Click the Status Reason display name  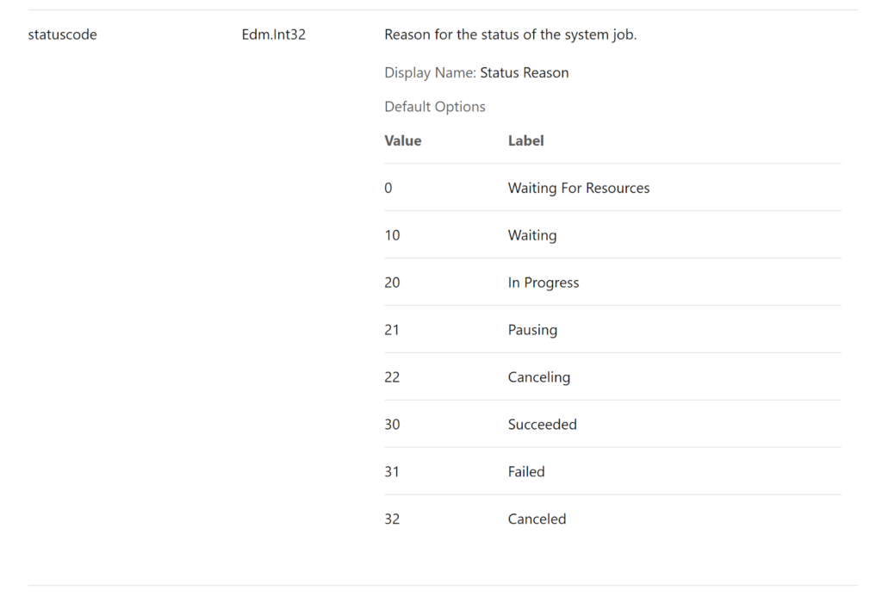[x=524, y=73]
